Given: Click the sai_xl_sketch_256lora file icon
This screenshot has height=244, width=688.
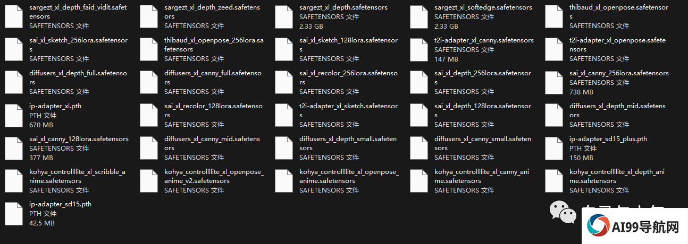Looking at the screenshot, I should click(x=14, y=49).
